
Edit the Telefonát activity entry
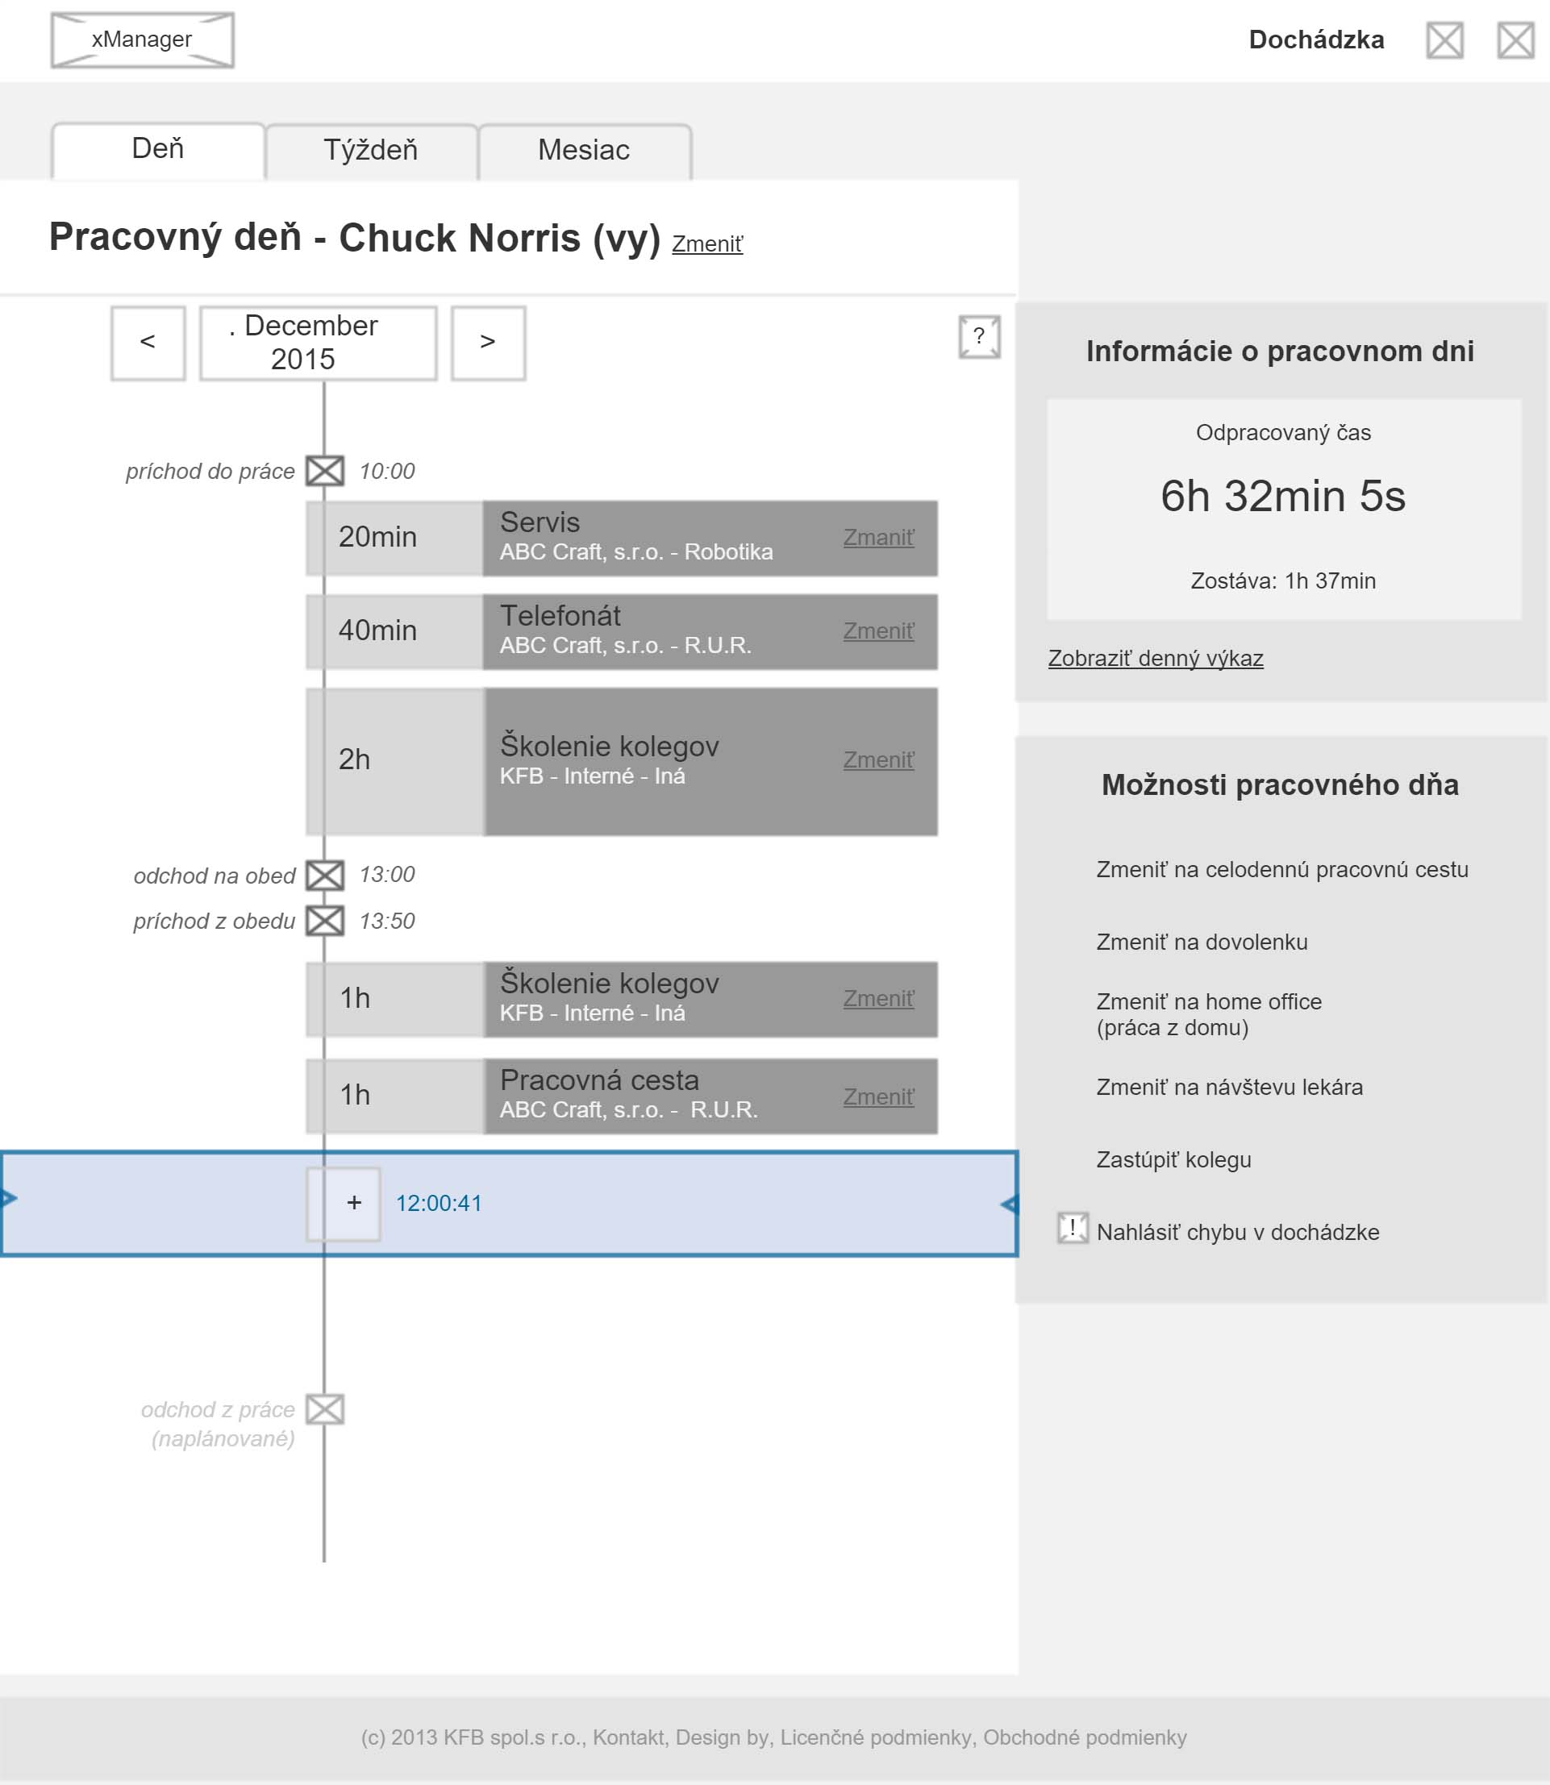(x=878, y=631)
